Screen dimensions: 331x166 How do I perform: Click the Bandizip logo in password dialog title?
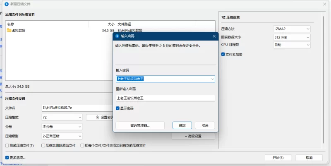pos(117,36)
